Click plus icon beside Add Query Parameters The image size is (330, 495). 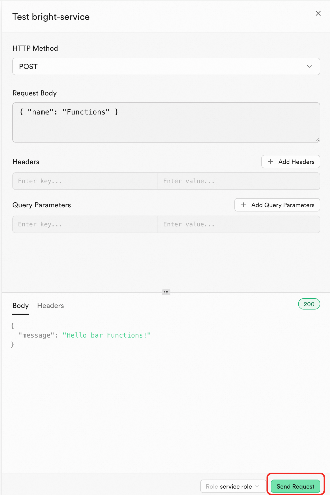point(244,205)
